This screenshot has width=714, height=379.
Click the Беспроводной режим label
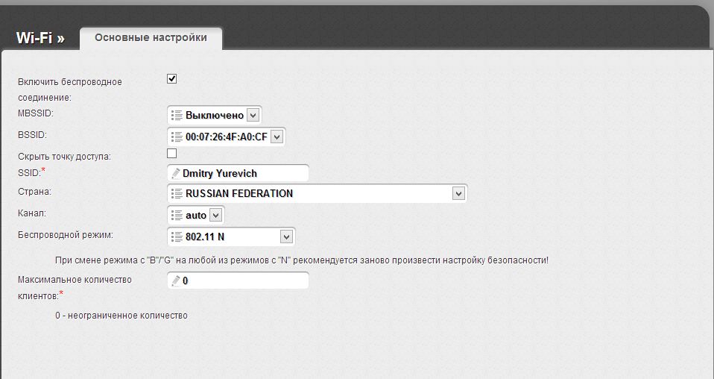coord(65,235)
